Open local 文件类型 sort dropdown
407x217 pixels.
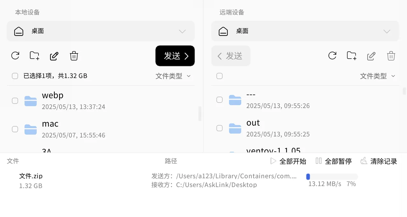[173, 76]
